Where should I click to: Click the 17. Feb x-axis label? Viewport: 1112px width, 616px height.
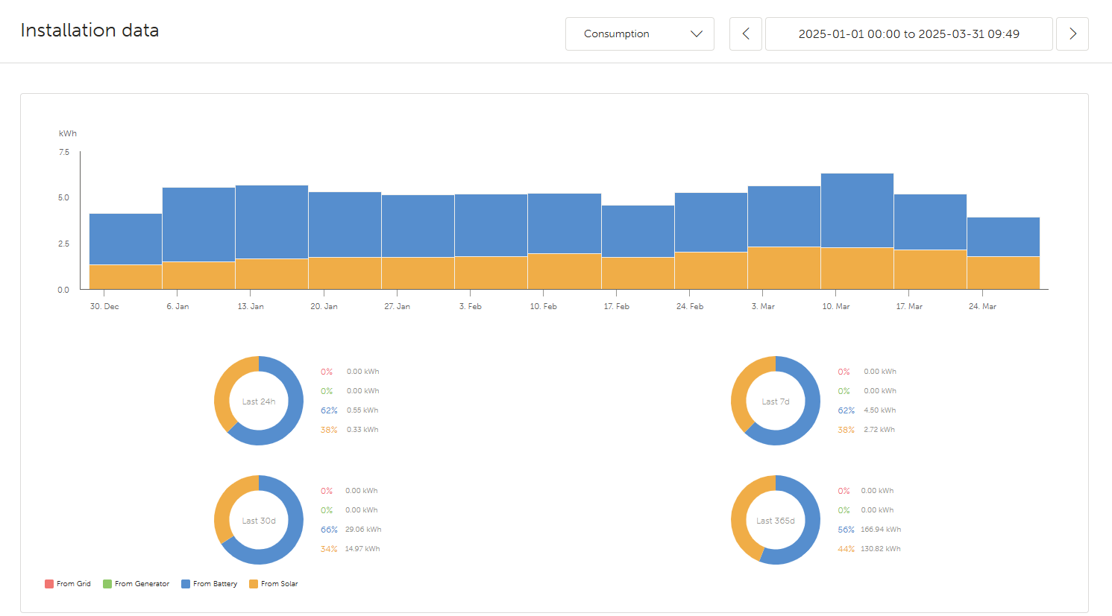(x=616, y=306)
